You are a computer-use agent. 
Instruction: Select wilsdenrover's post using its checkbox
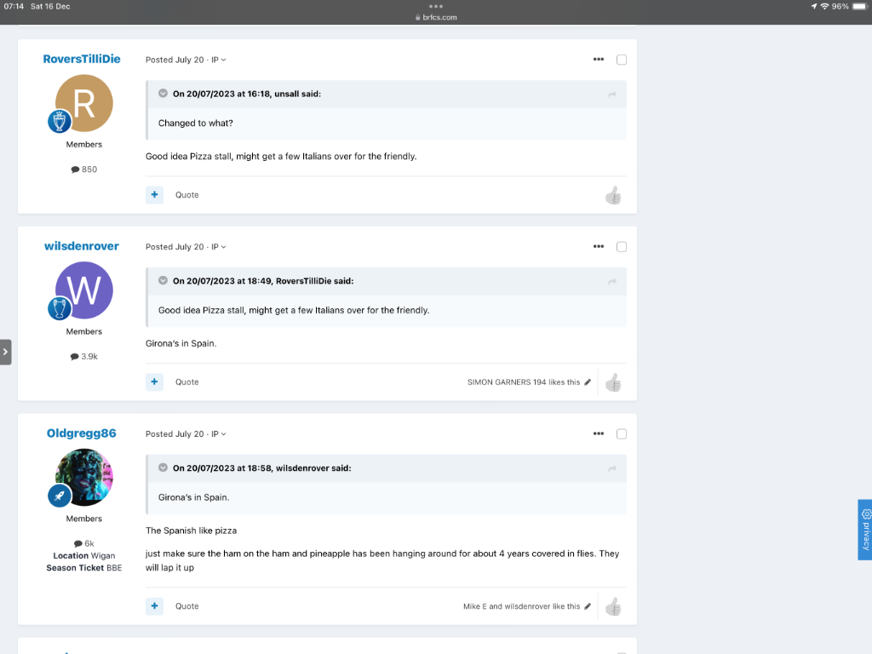(x=622, y=247)
